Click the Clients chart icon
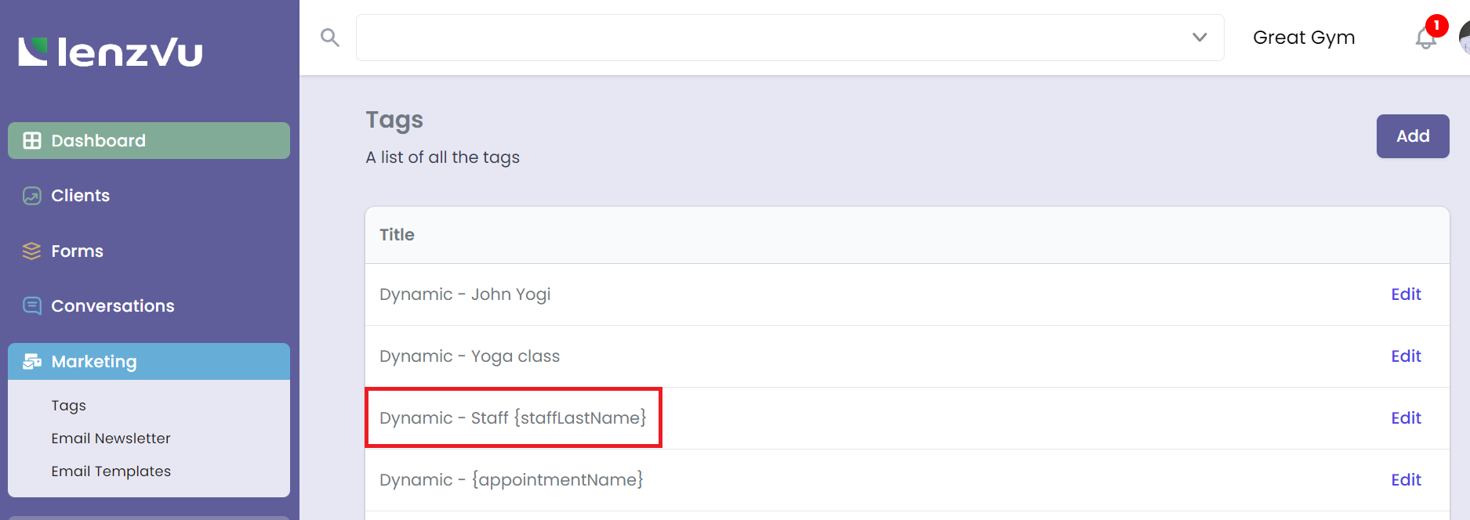The width and height of the screenshot is (1470, 520). click(32, 196)
